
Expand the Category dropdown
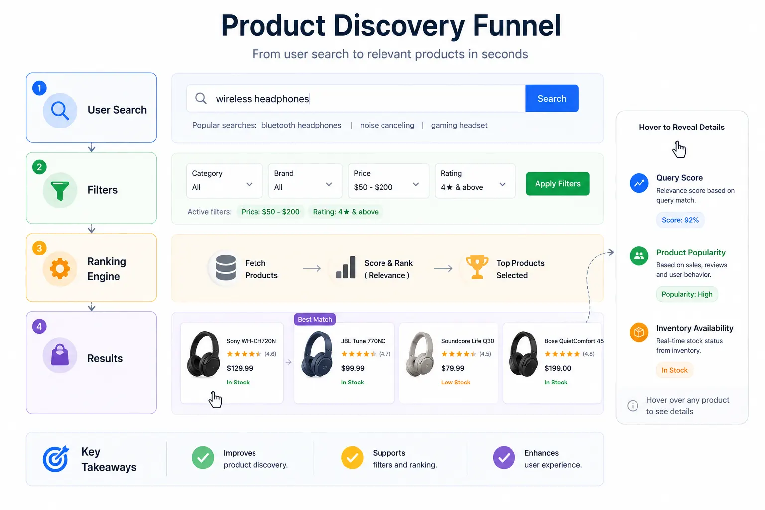click(224, 181)
